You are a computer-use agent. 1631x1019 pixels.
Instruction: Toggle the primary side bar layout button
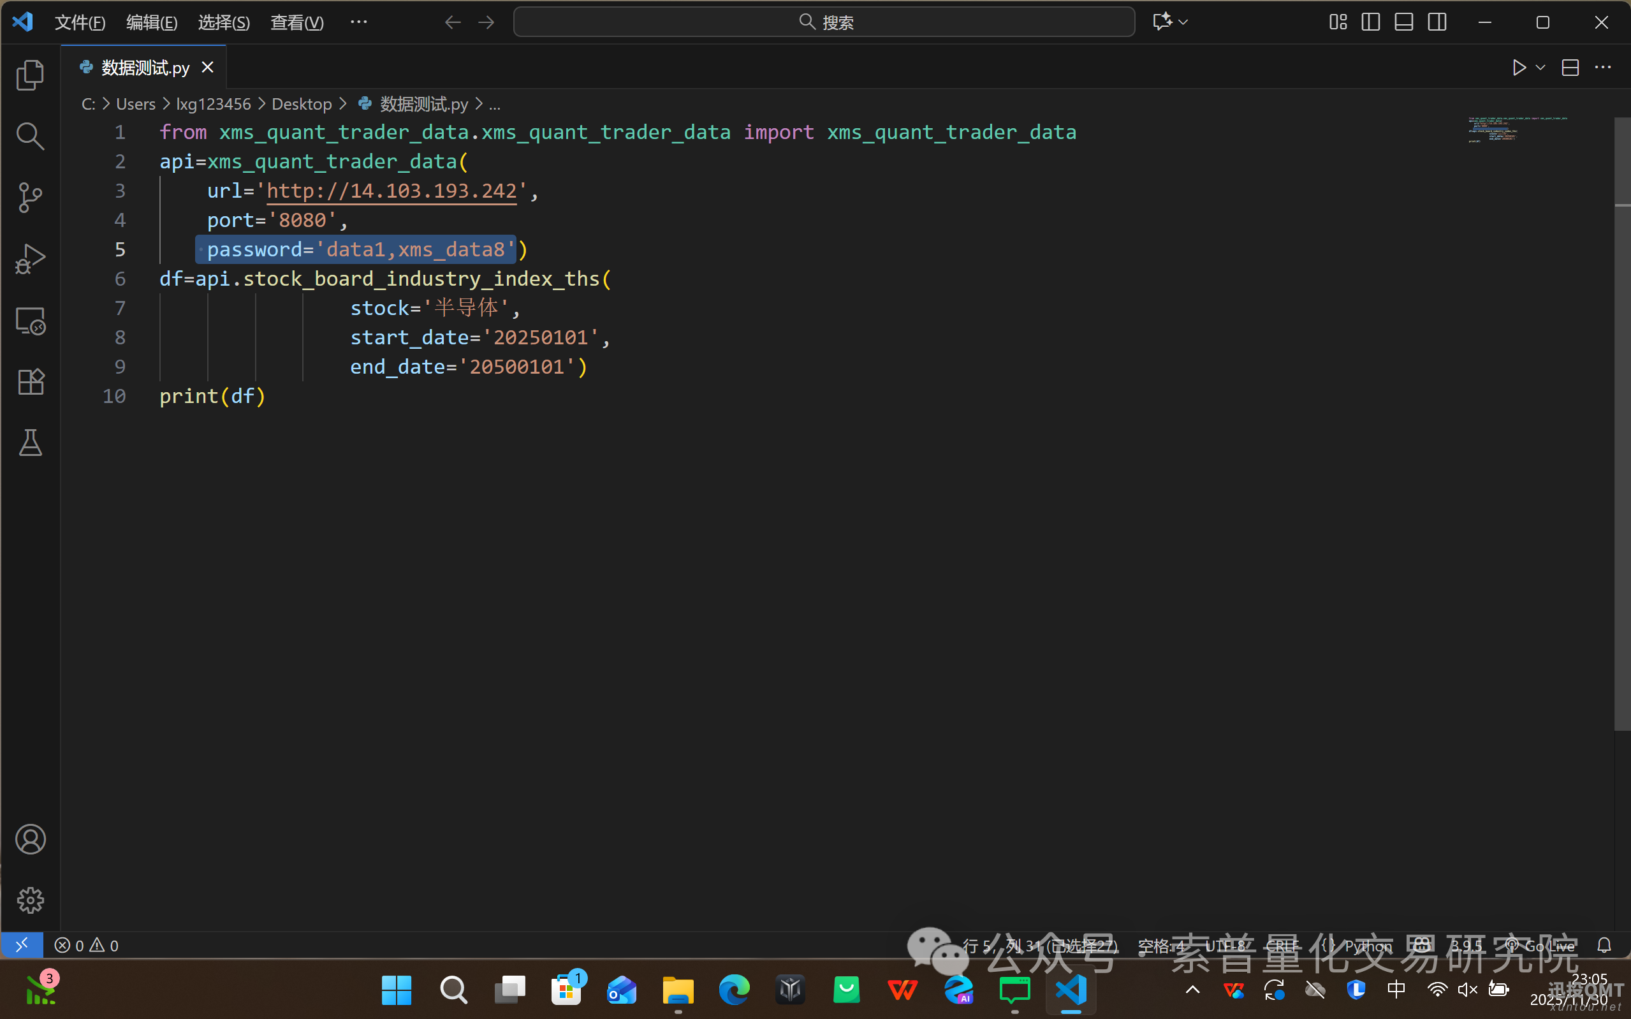pyautogui.click(x=1370, y=22)
